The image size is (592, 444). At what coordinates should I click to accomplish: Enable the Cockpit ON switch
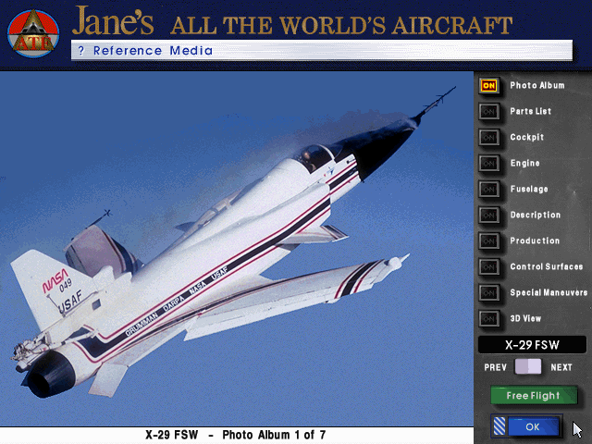coord(489,138)
